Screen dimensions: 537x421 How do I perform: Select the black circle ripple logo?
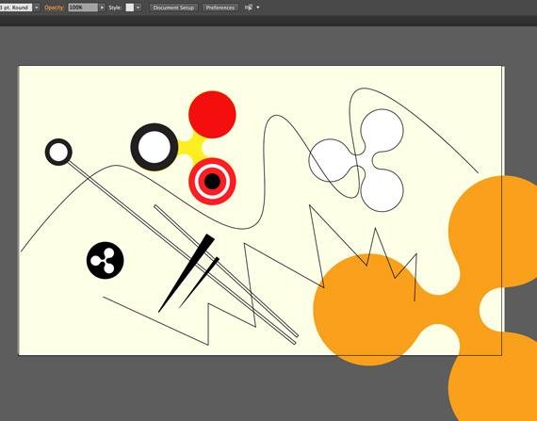pos(106,261)
